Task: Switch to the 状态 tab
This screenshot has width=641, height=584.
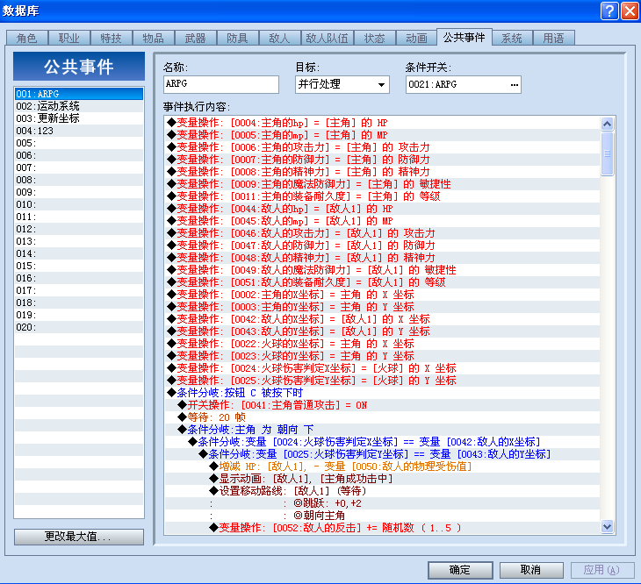Action: pyautogui.click(x=374, y=38)
